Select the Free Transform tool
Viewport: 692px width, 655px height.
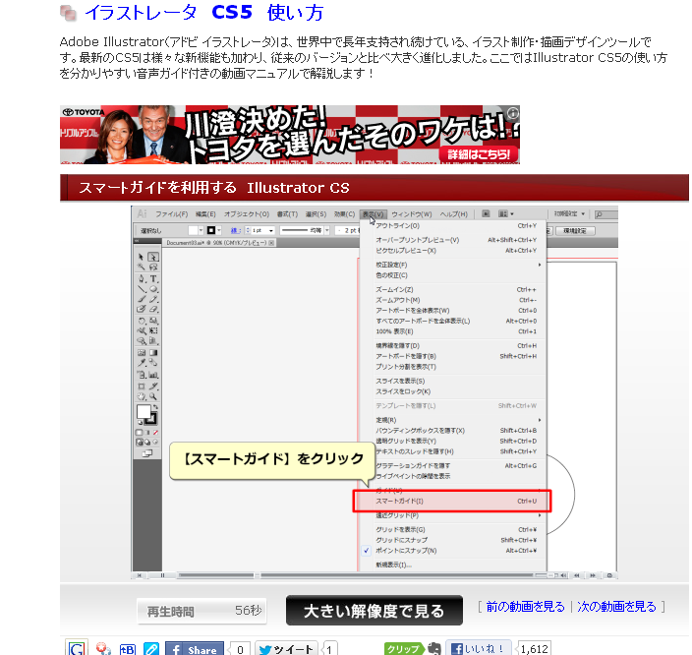point(153,330)
